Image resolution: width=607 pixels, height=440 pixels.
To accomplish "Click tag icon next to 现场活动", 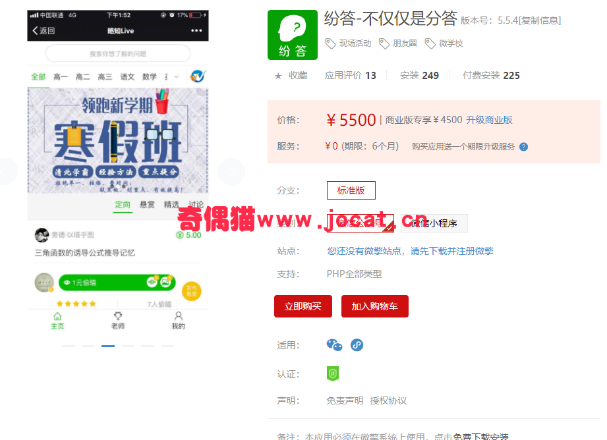I will click(330, 43).
